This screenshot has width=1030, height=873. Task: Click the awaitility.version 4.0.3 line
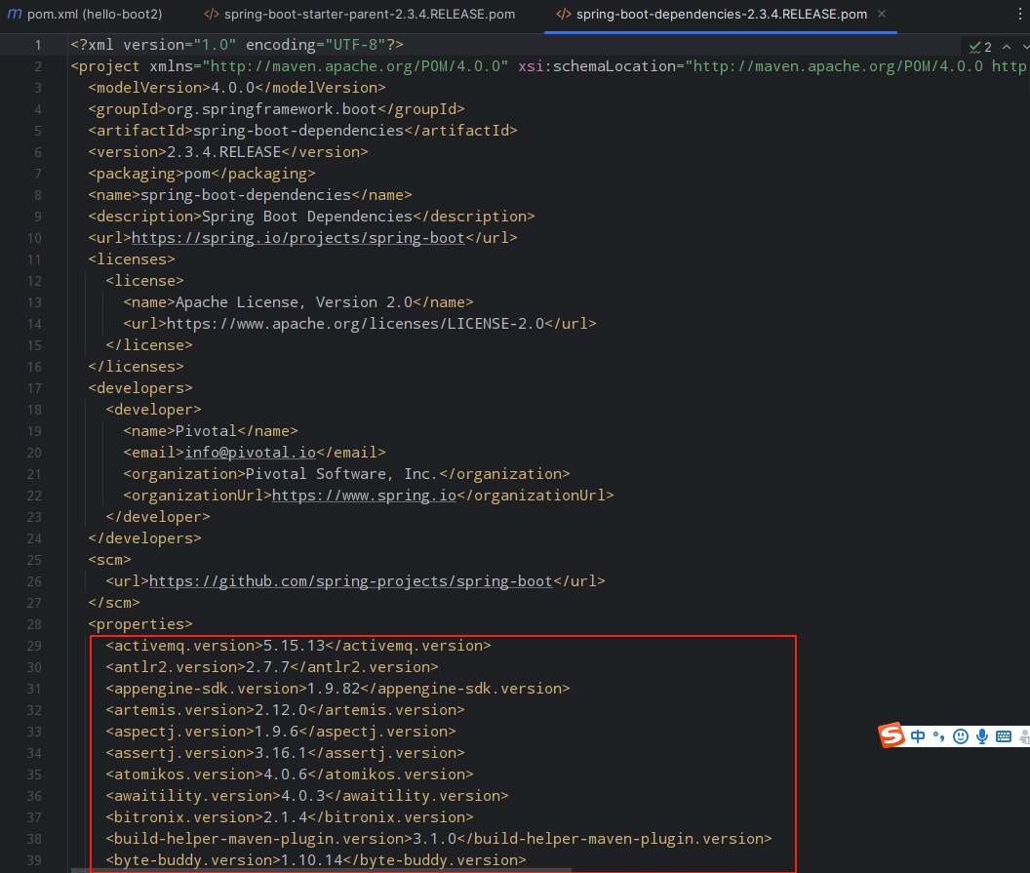[307, 796]
